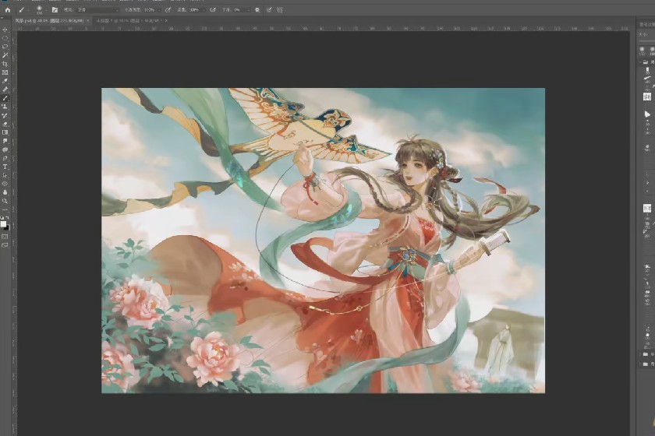
Task: Expand the opacity percentage dropdown
Action: [158, 9]
